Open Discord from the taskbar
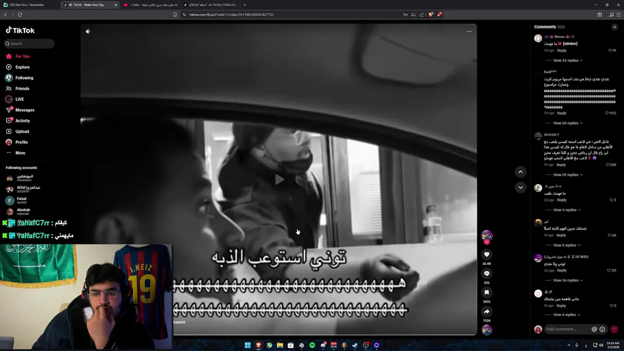The image size is (624, 351). pos(323,345)
